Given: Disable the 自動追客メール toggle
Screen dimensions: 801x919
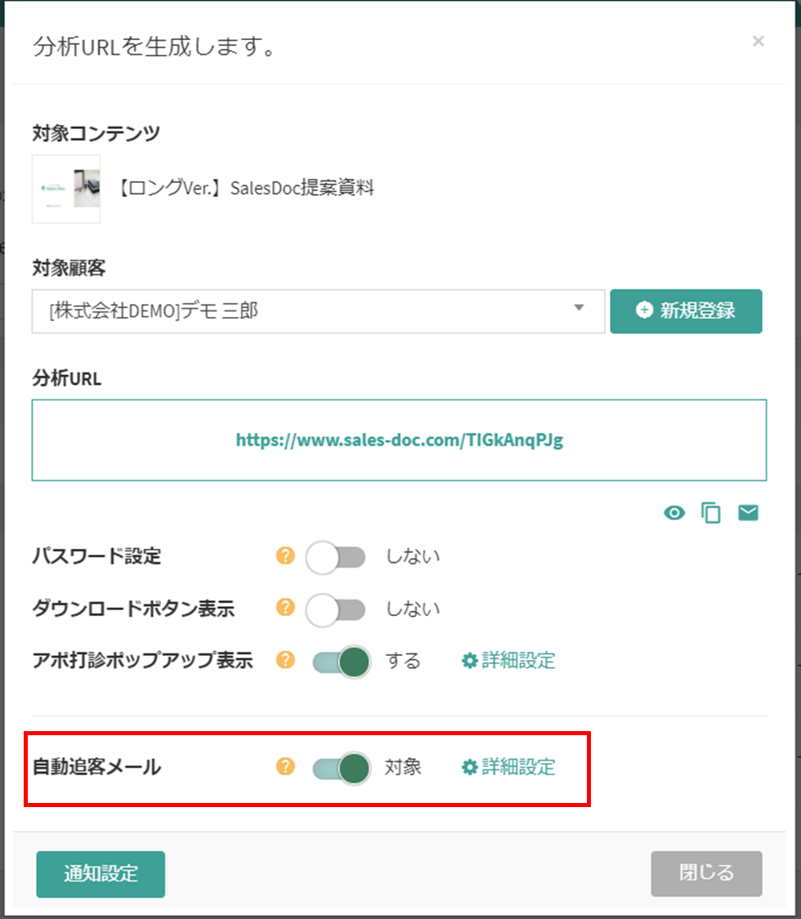Looking at the screenshot, I should pos(339,768).
